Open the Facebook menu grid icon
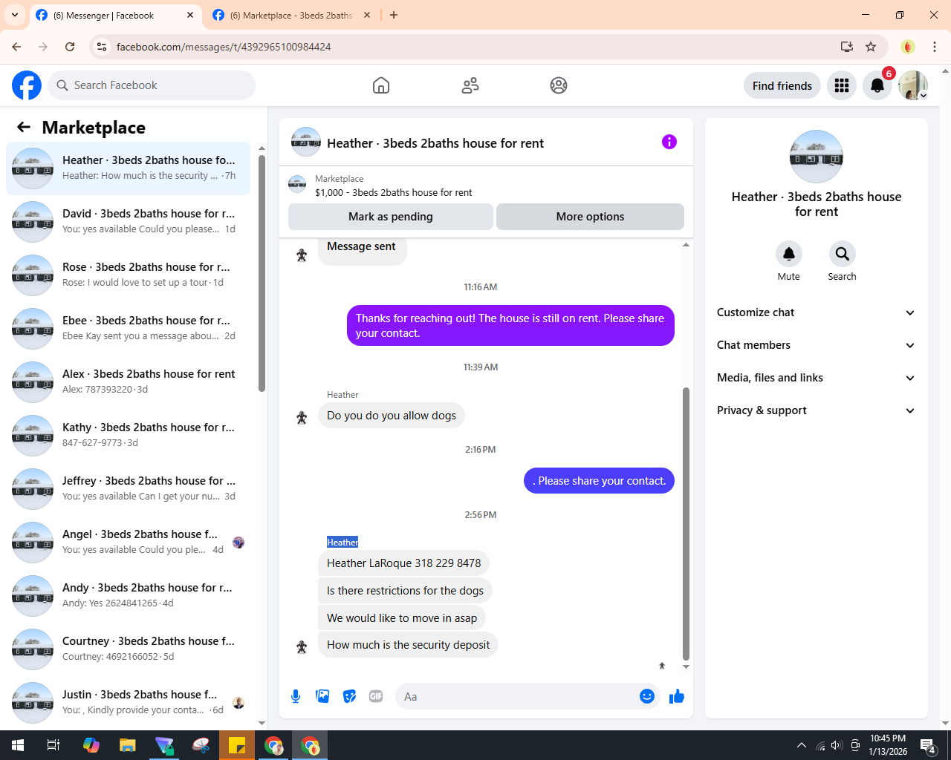Screen dimensions: 951x760 (842, 85)
